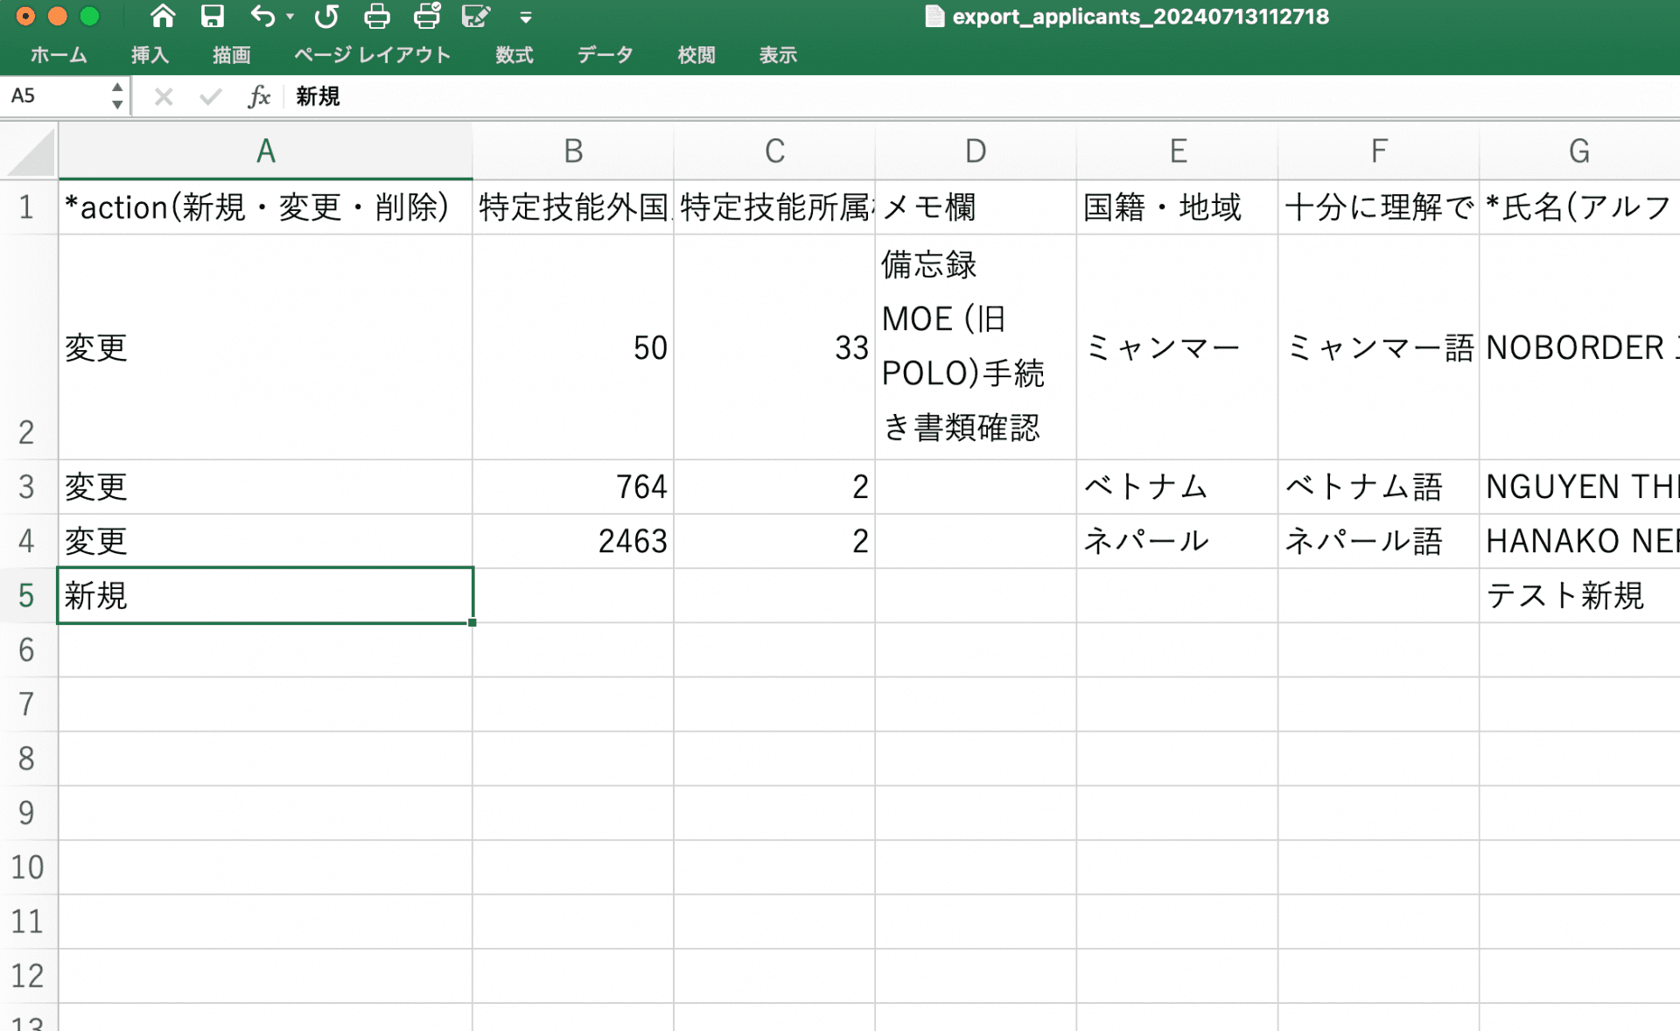Viewport: 1680px width, 1031px height.
Task: Click the Name Box up stepper arrow
Action: pos(117,88)
